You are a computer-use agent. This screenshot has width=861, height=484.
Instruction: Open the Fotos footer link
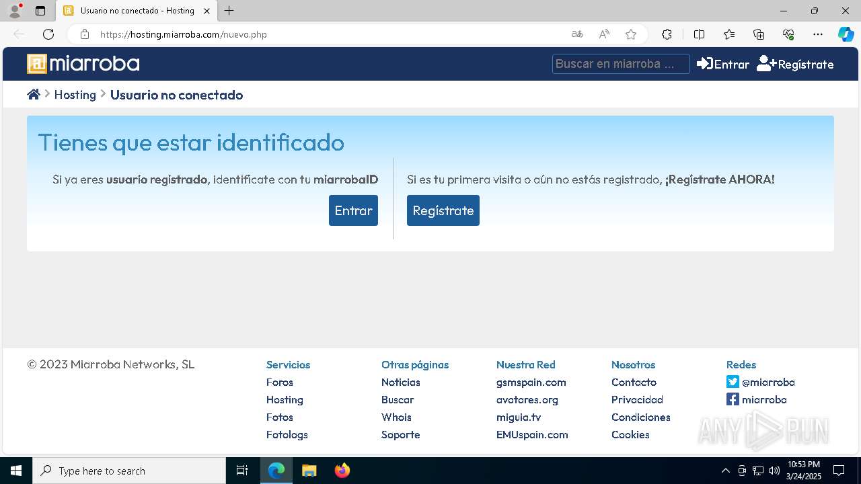280,417
